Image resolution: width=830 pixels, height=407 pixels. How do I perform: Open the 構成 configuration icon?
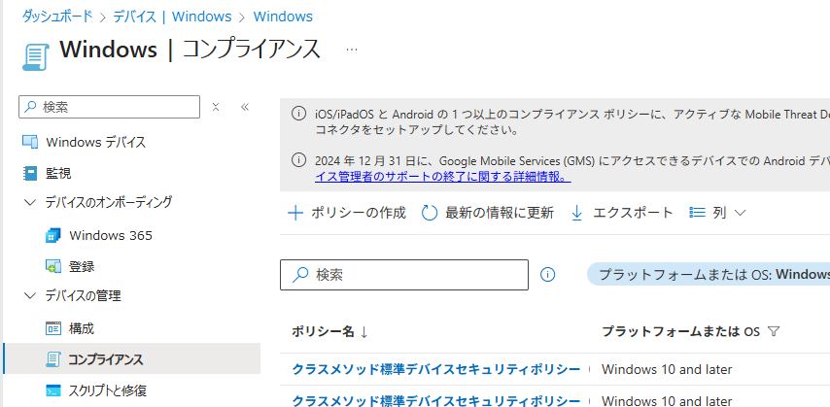click(52, 328)
